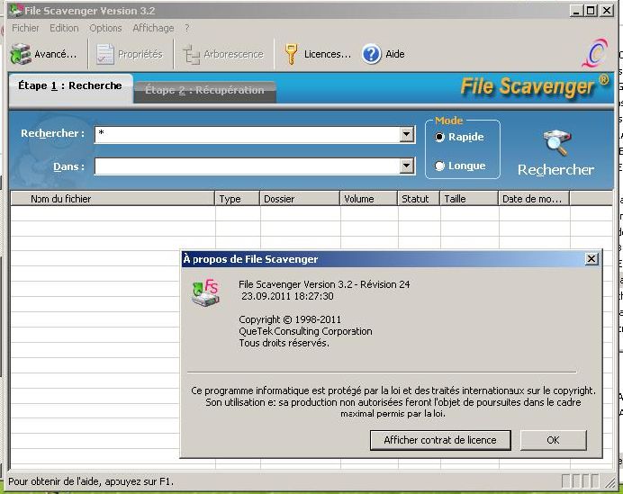
Task: Click 'QueTek Consulting Corporation' text
Action: (305, 331)
